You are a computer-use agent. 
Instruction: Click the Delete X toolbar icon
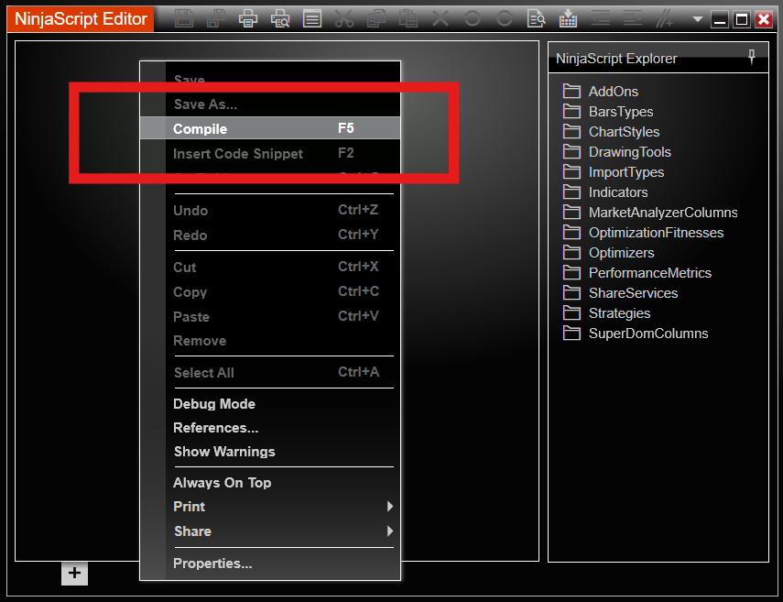(440, 18)
